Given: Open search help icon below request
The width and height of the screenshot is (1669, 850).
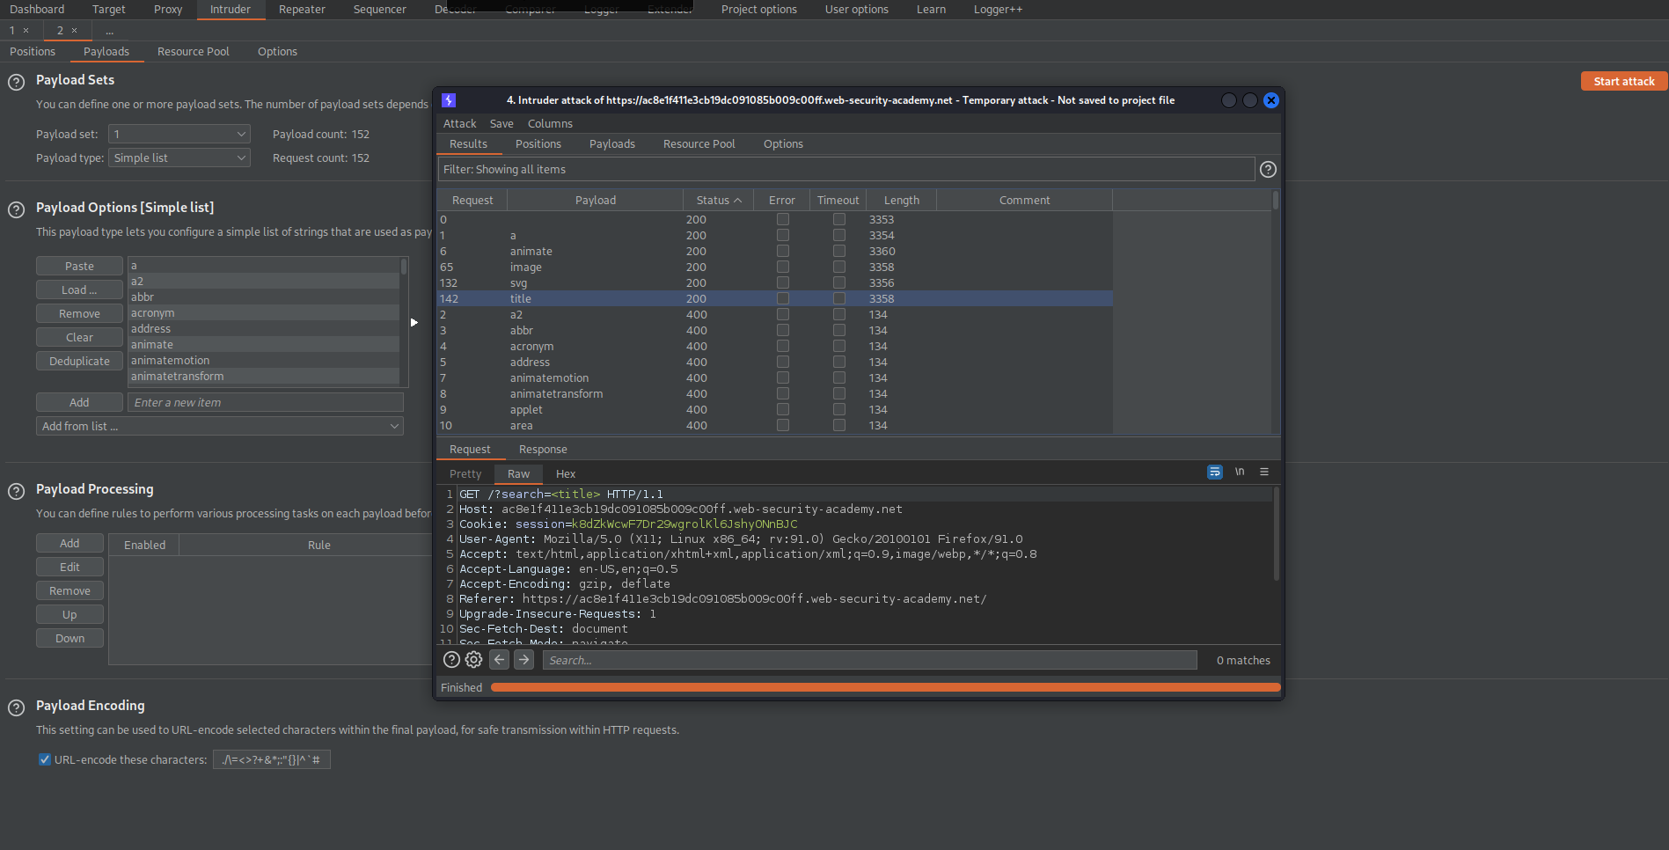Looking at the screenshot, I should [451, 660].
